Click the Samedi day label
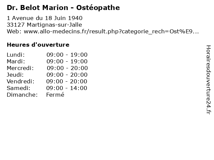 tap(19, 88)
